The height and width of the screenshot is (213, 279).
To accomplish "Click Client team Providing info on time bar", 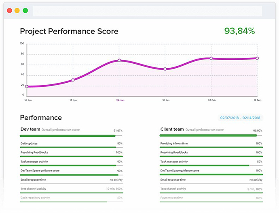I will pyautogui.click(x=211, y=147).
